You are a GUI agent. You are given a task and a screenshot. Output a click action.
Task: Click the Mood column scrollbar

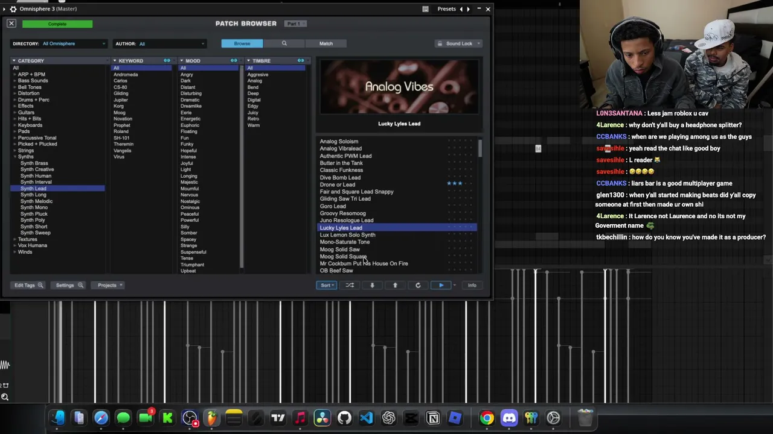tap(242, 166)
